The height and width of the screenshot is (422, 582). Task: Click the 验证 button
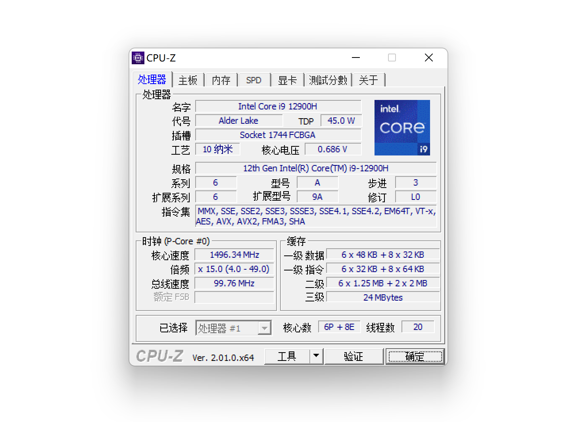click(354, 356)
